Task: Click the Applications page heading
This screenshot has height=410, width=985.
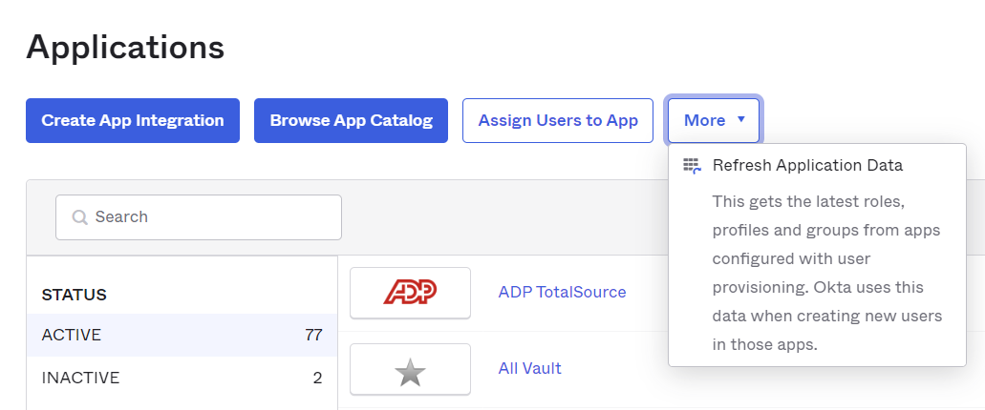Action: (125, 47)
